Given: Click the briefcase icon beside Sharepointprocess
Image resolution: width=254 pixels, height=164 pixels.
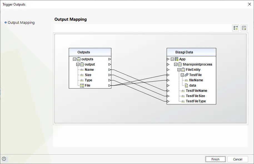Looking at the screenshot, I should point(180,64).
